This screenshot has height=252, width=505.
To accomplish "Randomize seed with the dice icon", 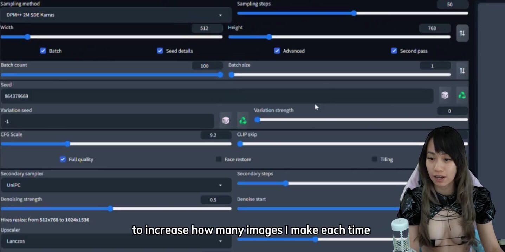I will coord(445,95).
